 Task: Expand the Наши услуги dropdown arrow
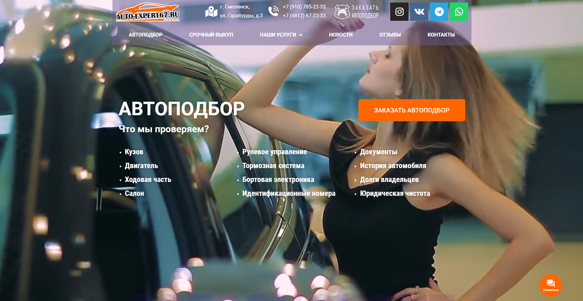pyautogui.click(x=301, y=35)
